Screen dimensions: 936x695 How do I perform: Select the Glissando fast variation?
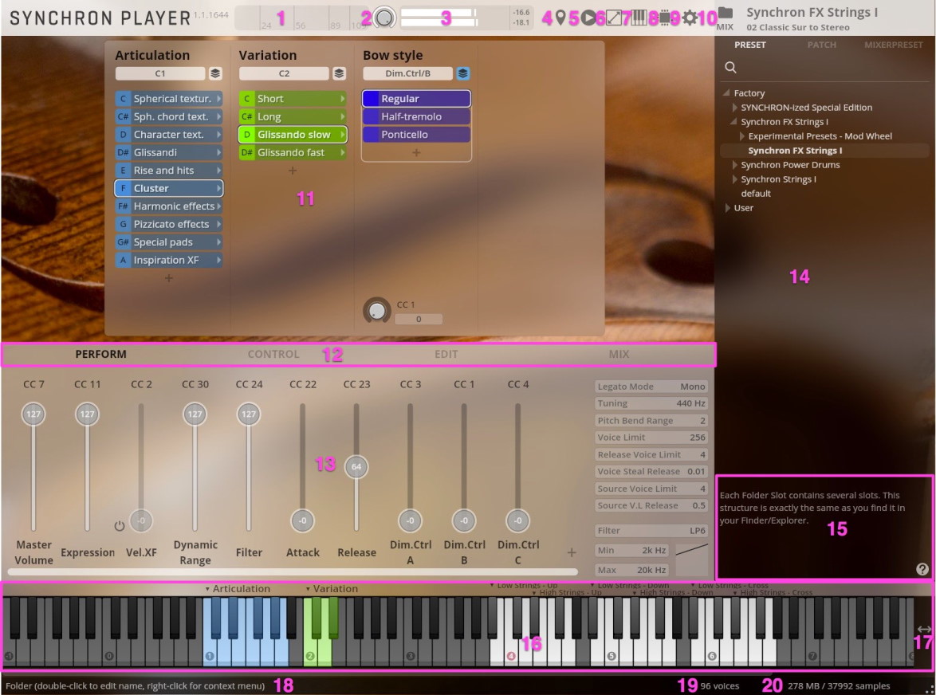tap(293, 153)
